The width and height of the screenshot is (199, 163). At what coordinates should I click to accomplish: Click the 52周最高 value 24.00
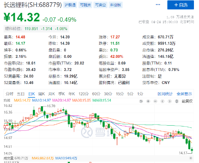(29, 76)
